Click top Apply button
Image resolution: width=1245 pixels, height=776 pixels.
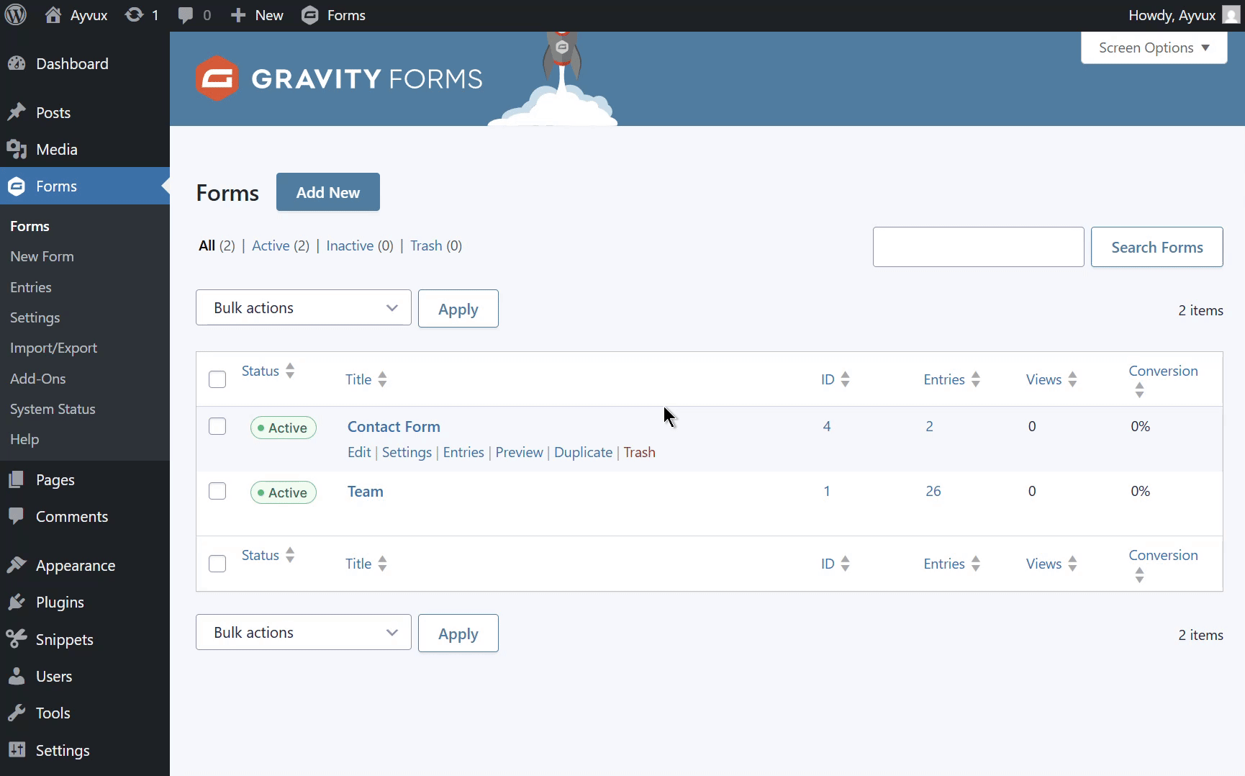(x=458, y=309)
